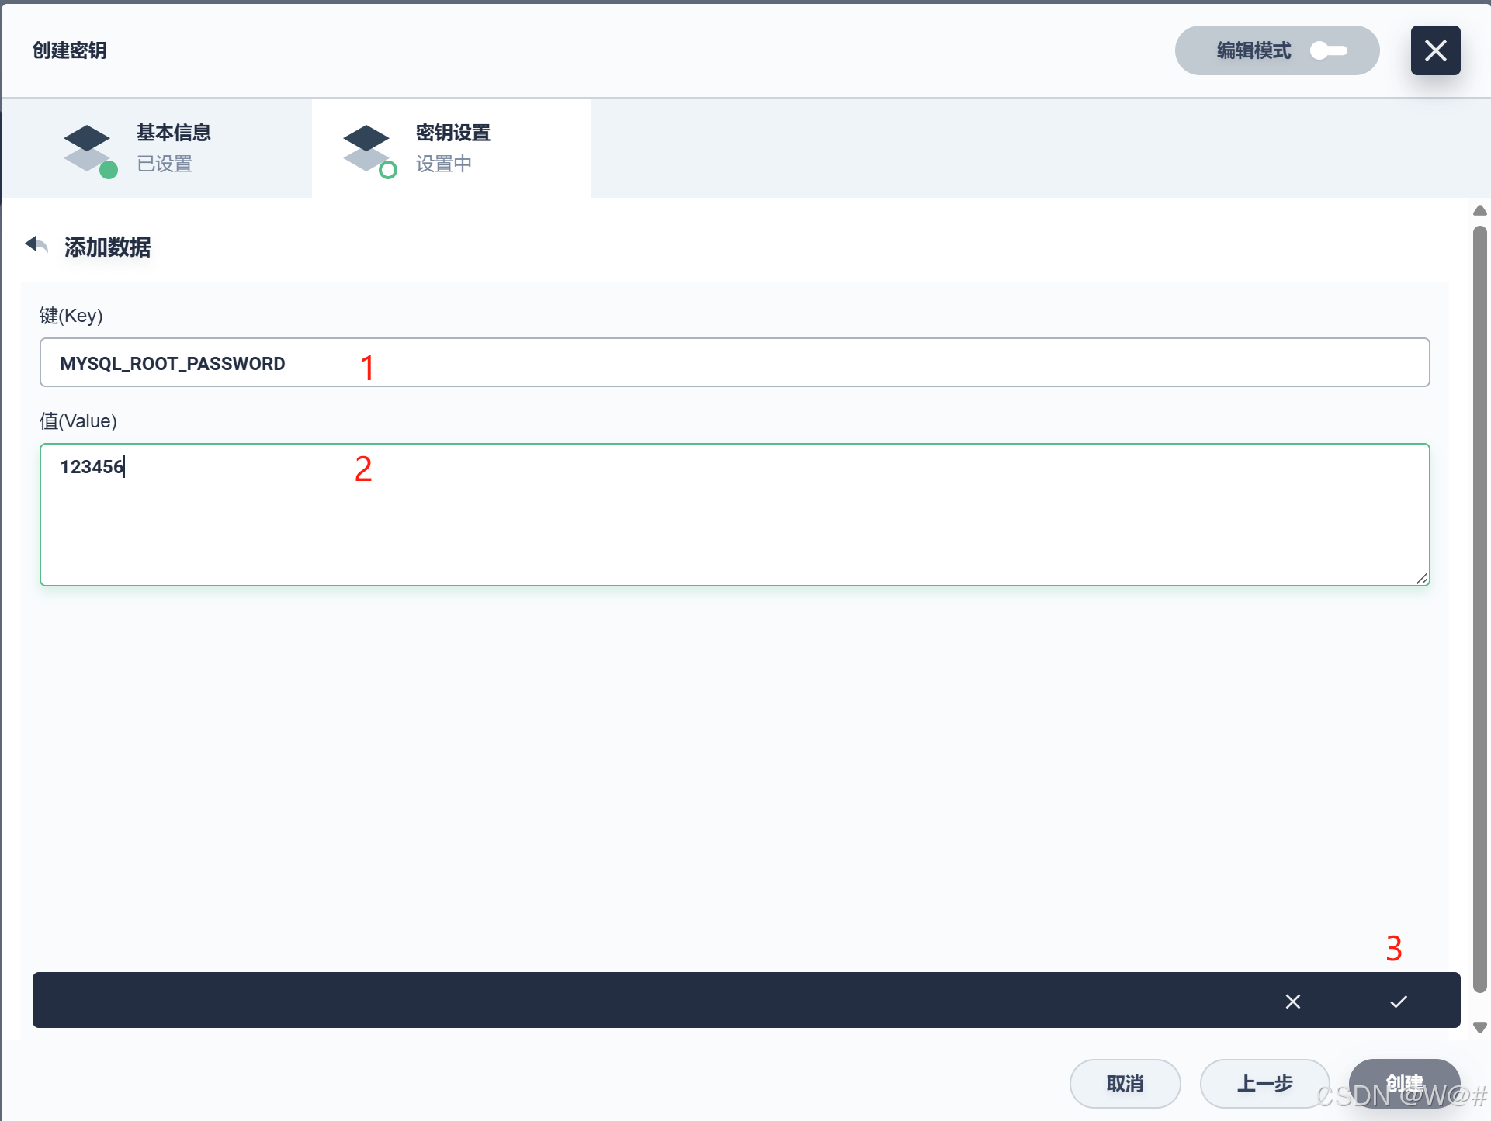Click the 设置中 status text
This screenshot has height=1121, width=1491.
pos(444,164)
